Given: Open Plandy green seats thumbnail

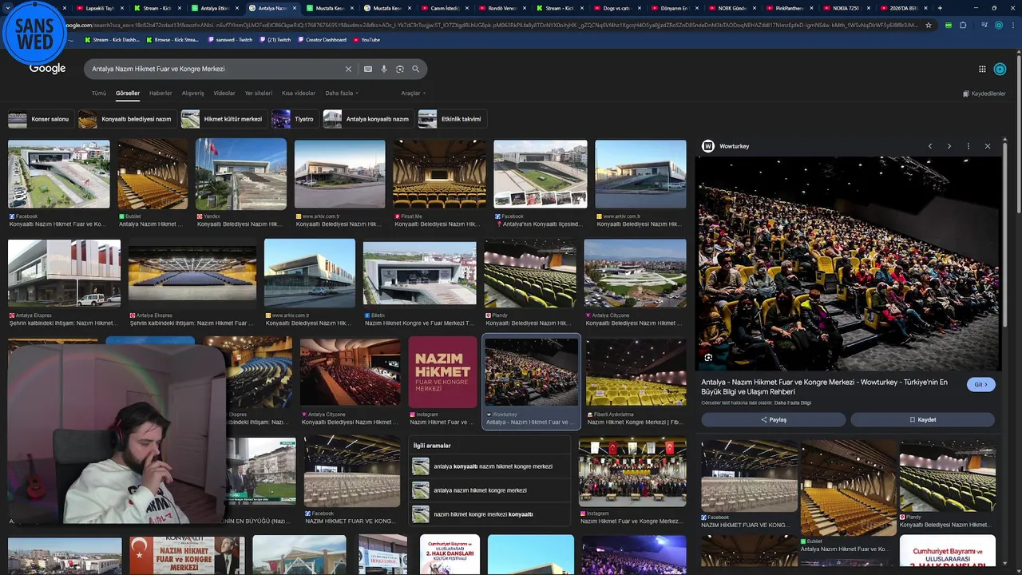Looking at the screenshot, I should [x=530, y=274].
